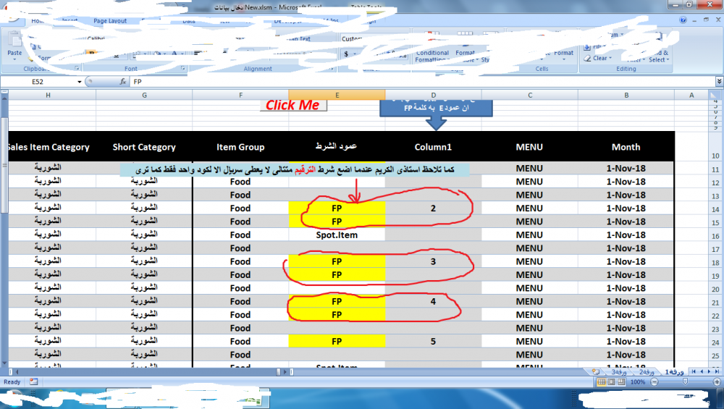Image resolution: width=724 pixels, height=409 pixels.
Task: Select the cell with value 4 in Column1
Action: [433, 301]
